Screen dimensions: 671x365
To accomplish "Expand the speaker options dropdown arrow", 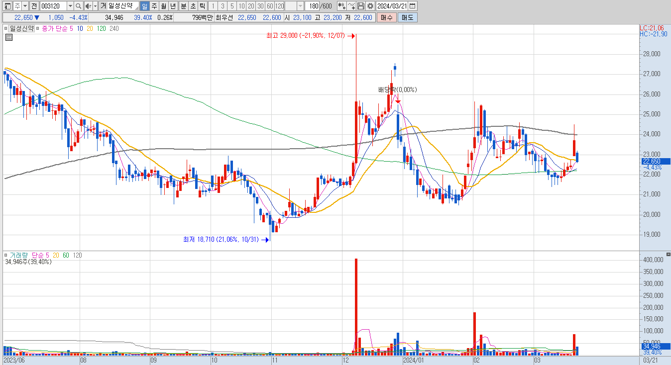I will tap(95, 6).
